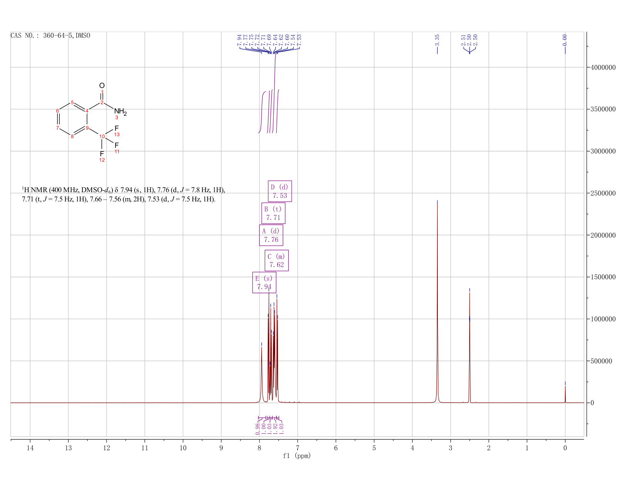The height and width of the screenshot is (492, 636).
Task: Click the integral value 1.92 below baseline
Action: [x=276, y=428]
